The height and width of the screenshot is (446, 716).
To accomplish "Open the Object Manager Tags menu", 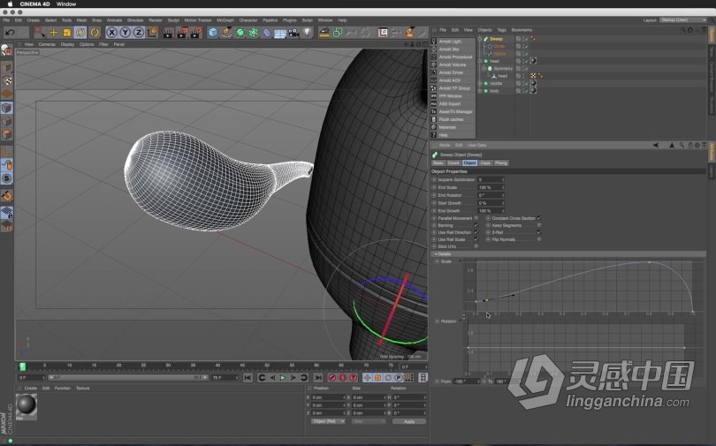I will tap(501, 30).
